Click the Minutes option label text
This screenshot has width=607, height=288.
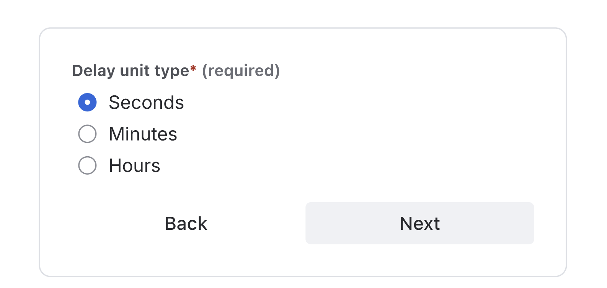[142, 134]
